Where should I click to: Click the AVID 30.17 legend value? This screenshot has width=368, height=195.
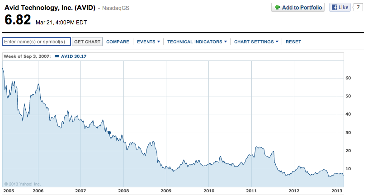coord(74,56)
